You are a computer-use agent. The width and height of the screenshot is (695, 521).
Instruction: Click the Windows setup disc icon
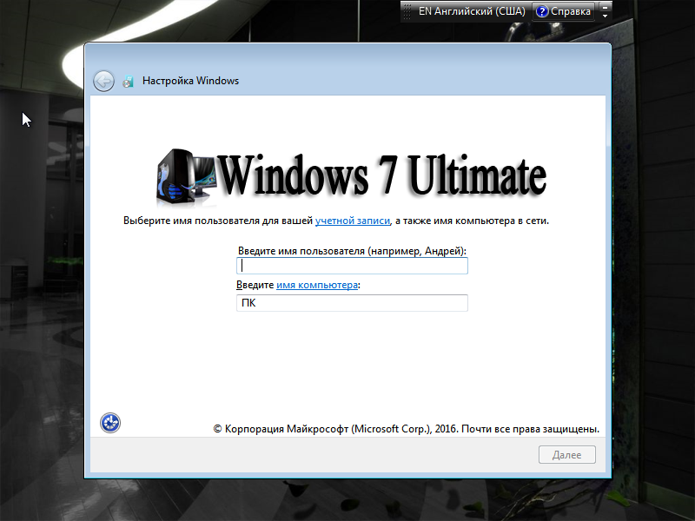[x=128, y=82]
